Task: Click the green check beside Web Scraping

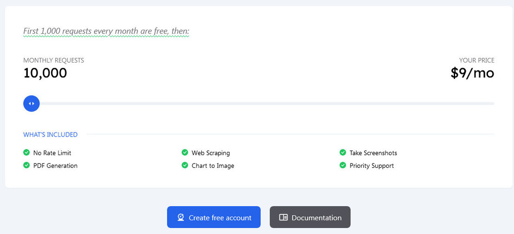Action: click(185, 152)
